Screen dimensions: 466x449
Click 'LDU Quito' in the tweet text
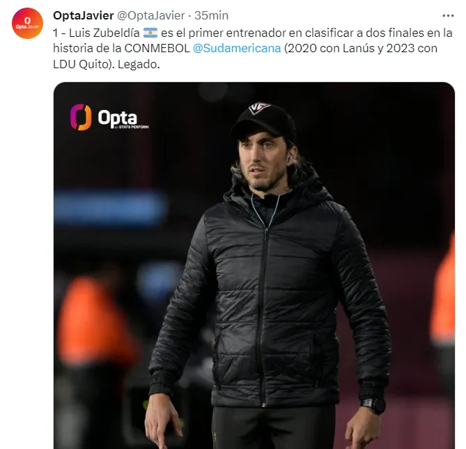click(81, 65)
